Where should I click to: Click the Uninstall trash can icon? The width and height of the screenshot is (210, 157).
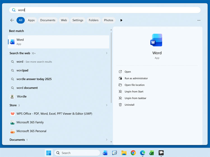pos(120,105)
